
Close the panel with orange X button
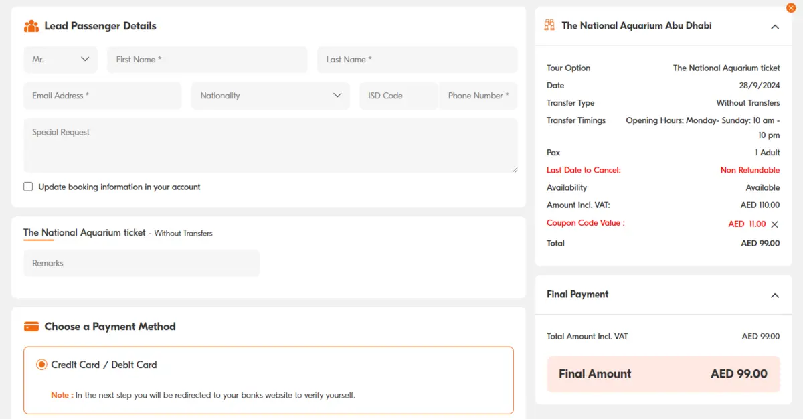coord(791,8)
